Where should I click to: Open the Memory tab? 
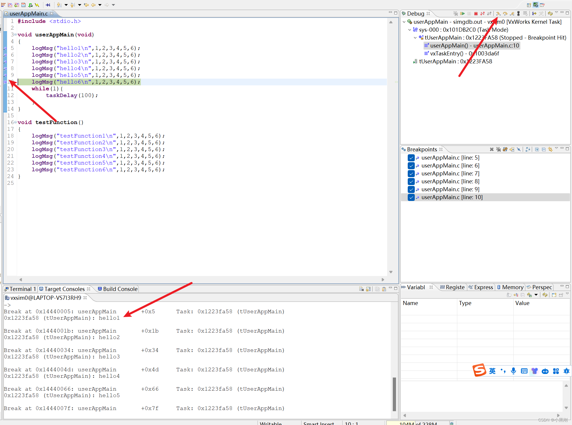pyautogui.click(x=510, y=287)
